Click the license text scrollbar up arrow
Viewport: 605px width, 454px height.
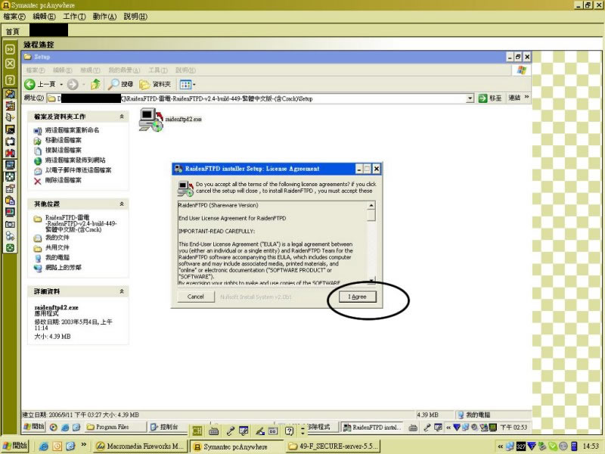371,205
